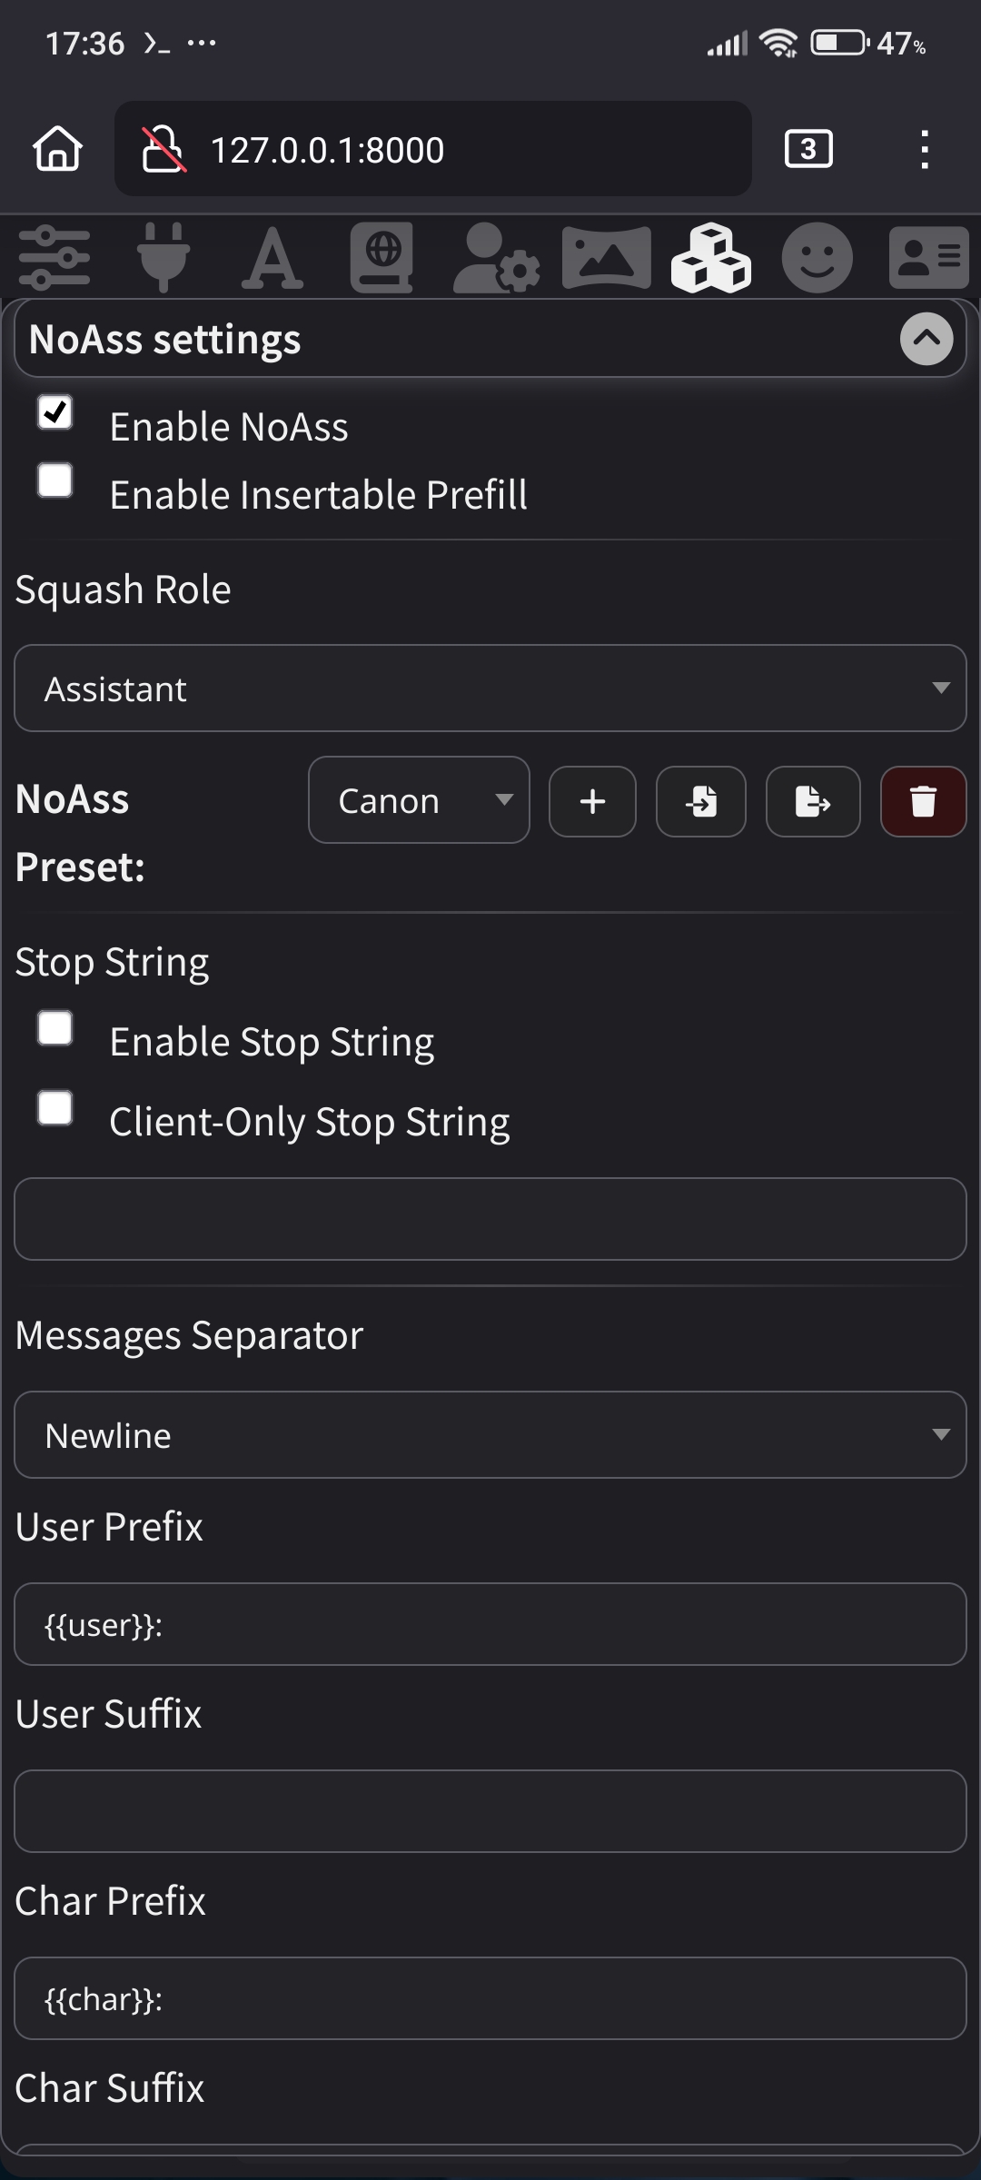Viewport: 981px width, 2180px height.
Task: Import a NoAss preset file
Action: pos(701,801)
